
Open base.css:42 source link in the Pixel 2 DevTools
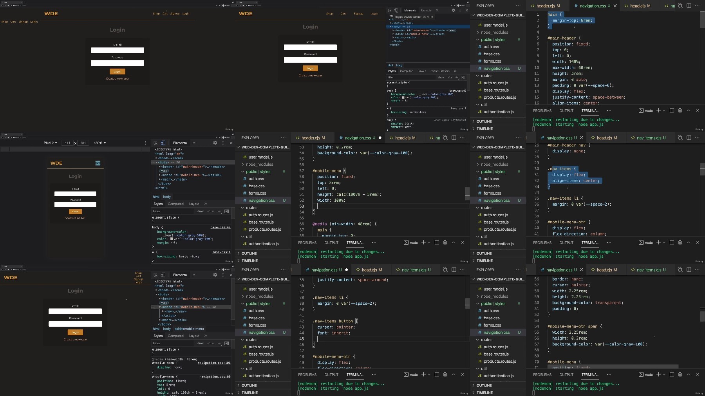[x=221, y=228]
